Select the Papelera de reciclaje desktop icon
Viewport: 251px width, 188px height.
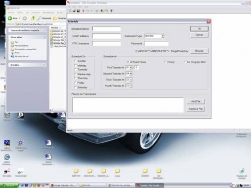242,174
